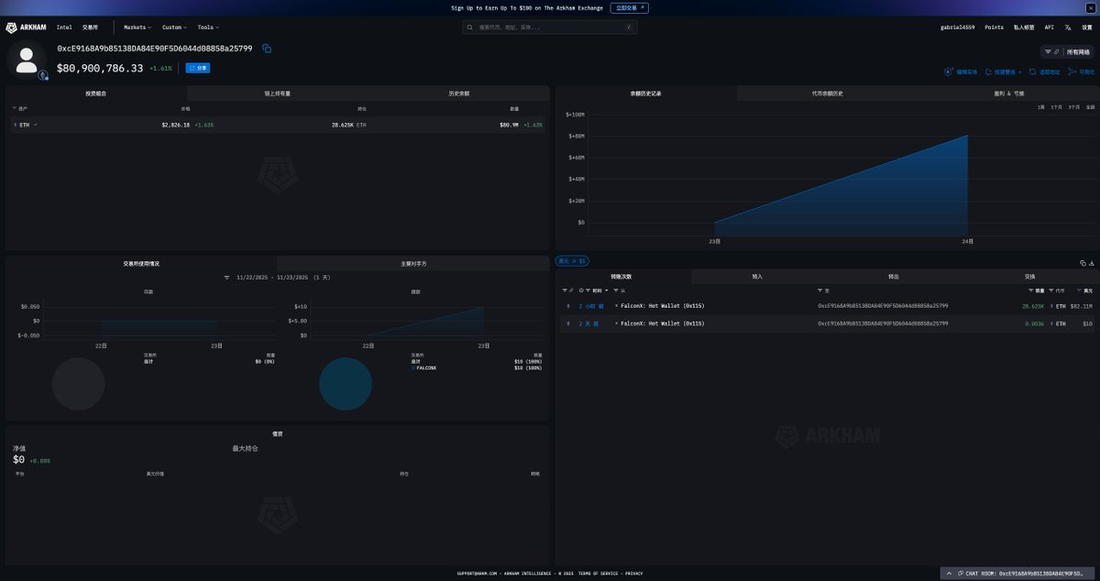
Task: Click the currency swap icon above the transfers table
Action: [1082, 262]
